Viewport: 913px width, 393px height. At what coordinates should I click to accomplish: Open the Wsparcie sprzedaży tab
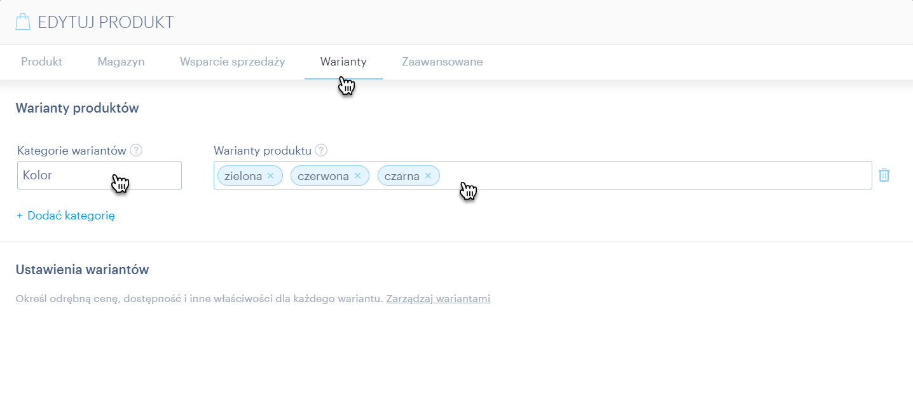pyautogui.click(x=232, y=62)
